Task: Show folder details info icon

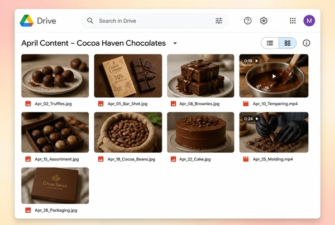Action: click(x=307, y=43)
